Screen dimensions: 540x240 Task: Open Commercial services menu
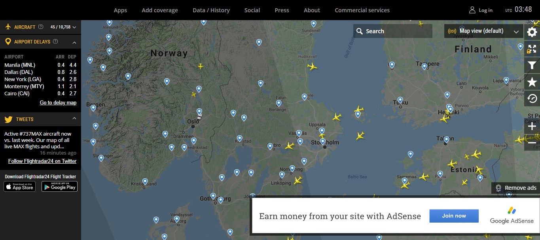point(362,10)
